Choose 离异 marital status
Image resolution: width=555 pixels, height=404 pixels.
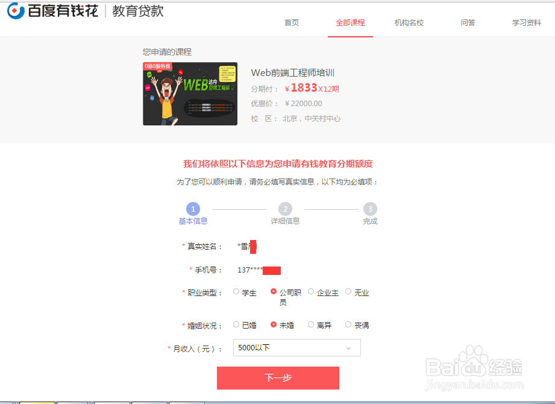click(x=311, y=324)
